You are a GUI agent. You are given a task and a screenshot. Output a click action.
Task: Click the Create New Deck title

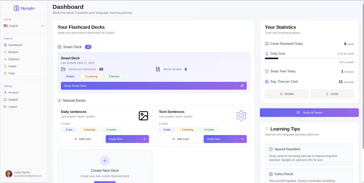pyautogui.click(x=105, y=171)
